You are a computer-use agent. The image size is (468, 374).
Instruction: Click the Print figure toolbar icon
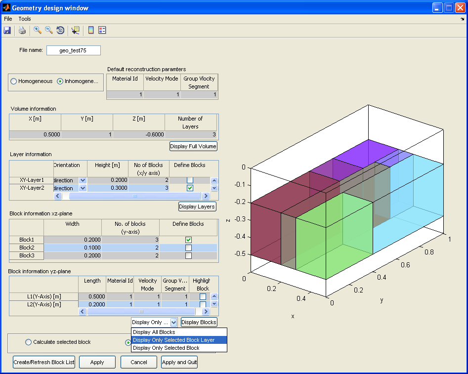pos(22,30)
